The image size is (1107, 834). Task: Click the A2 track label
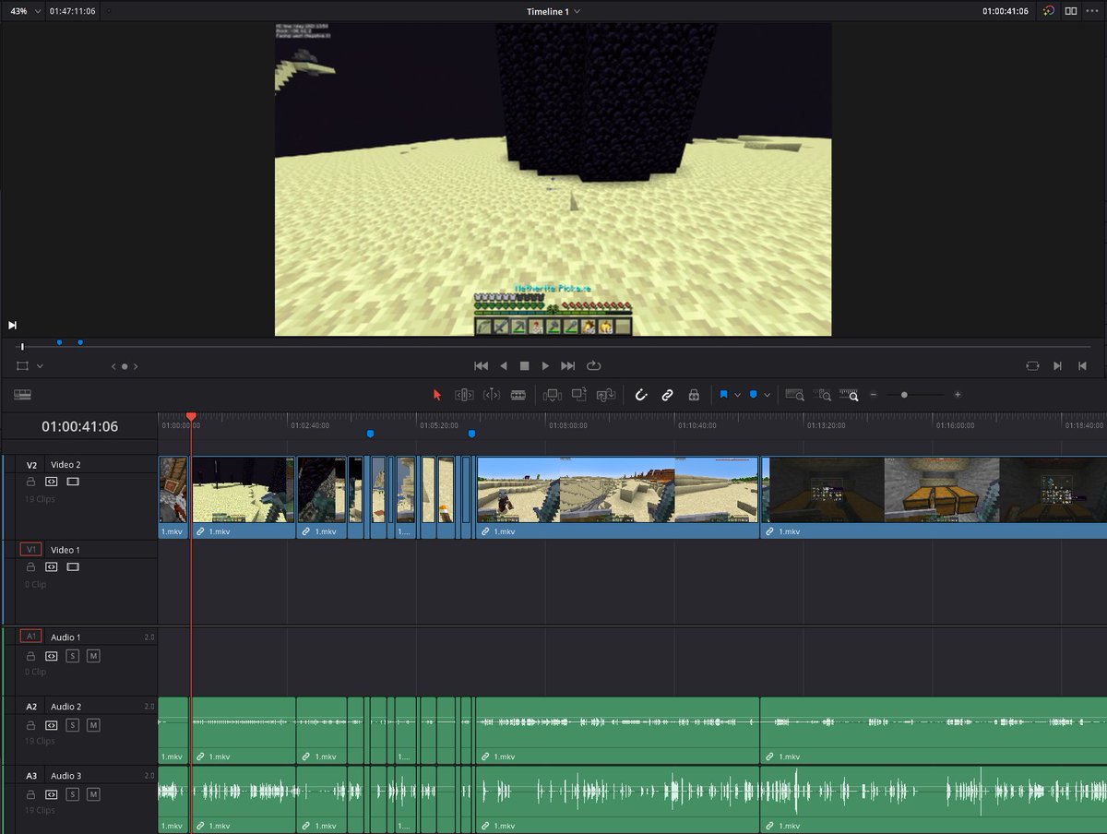[x=31, y=707]
